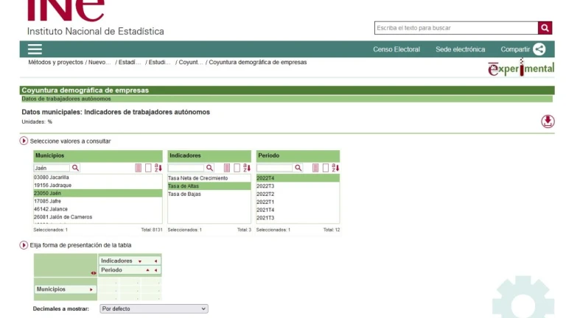Collapse Elija forma de presentación section

click(x=24, y=245)
